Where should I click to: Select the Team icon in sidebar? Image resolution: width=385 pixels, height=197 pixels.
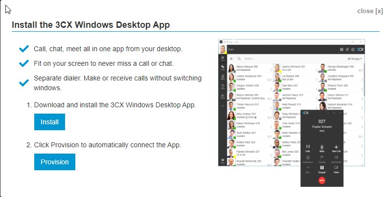[x=223, y=59]
